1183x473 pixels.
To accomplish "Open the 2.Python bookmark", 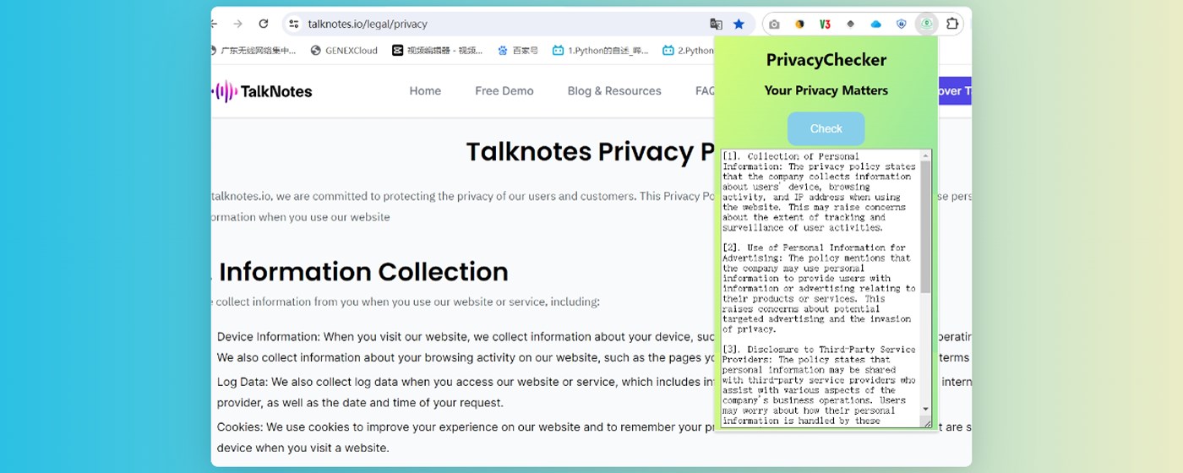I will [x=688, y=51].
